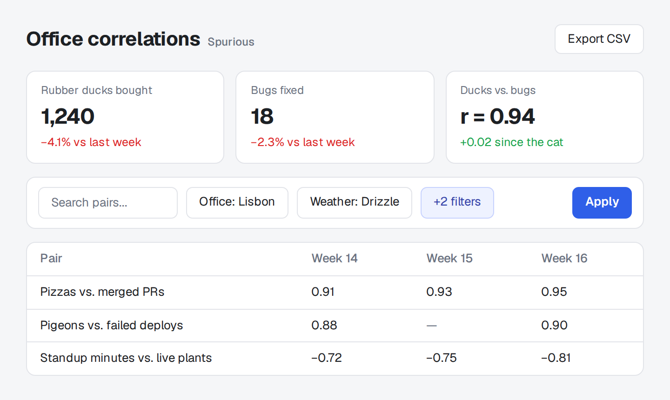Screen dimensions: 670x400
Task: Click the 0.88 cell for Pigeons
Action: [324, 325]
